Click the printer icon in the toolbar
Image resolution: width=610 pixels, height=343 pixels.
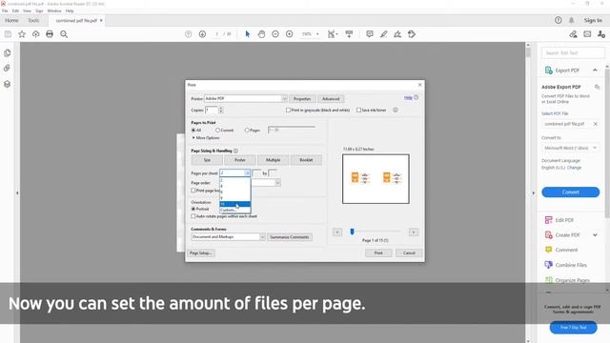pos(50,34)
